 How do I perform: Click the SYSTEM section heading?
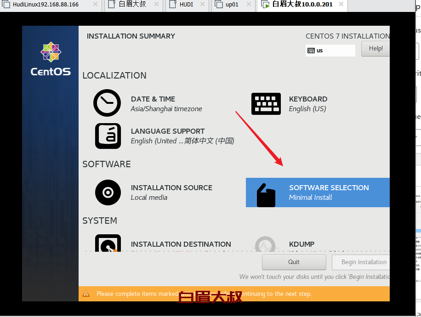[x=100, y=221]
